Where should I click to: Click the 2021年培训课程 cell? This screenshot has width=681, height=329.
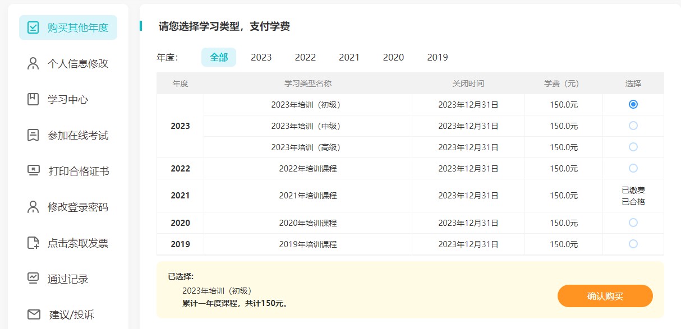[x=308, y=196]
